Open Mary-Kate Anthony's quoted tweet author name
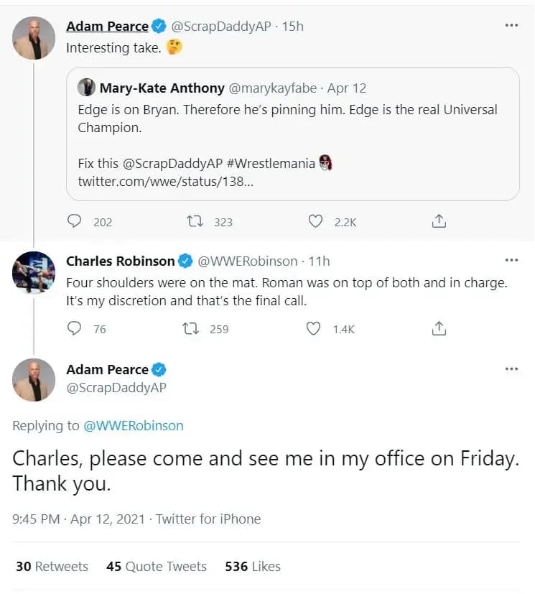The image size is (535, 594). 162,88
